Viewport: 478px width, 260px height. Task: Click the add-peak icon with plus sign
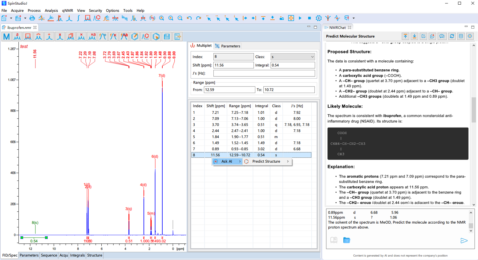point(49,37)
